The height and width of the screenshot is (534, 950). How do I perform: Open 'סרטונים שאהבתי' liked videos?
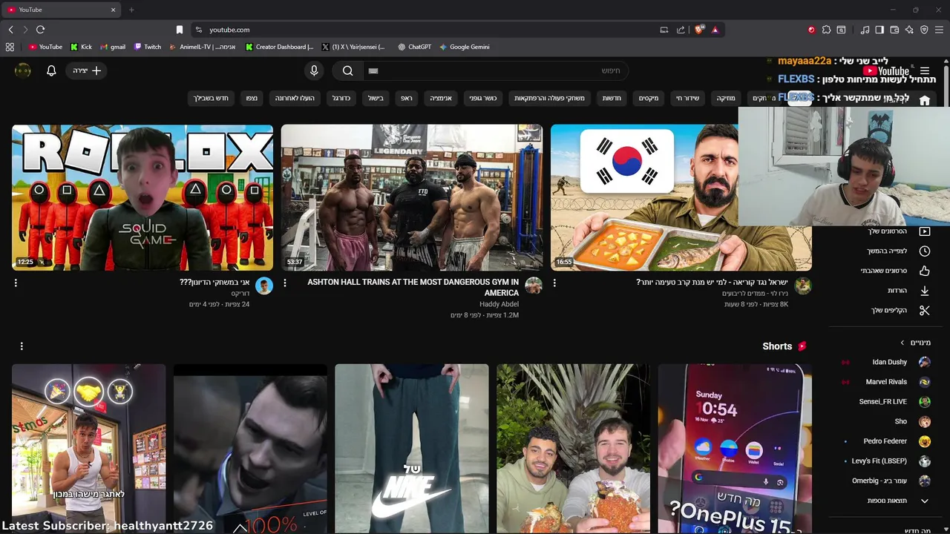[895, 271]
